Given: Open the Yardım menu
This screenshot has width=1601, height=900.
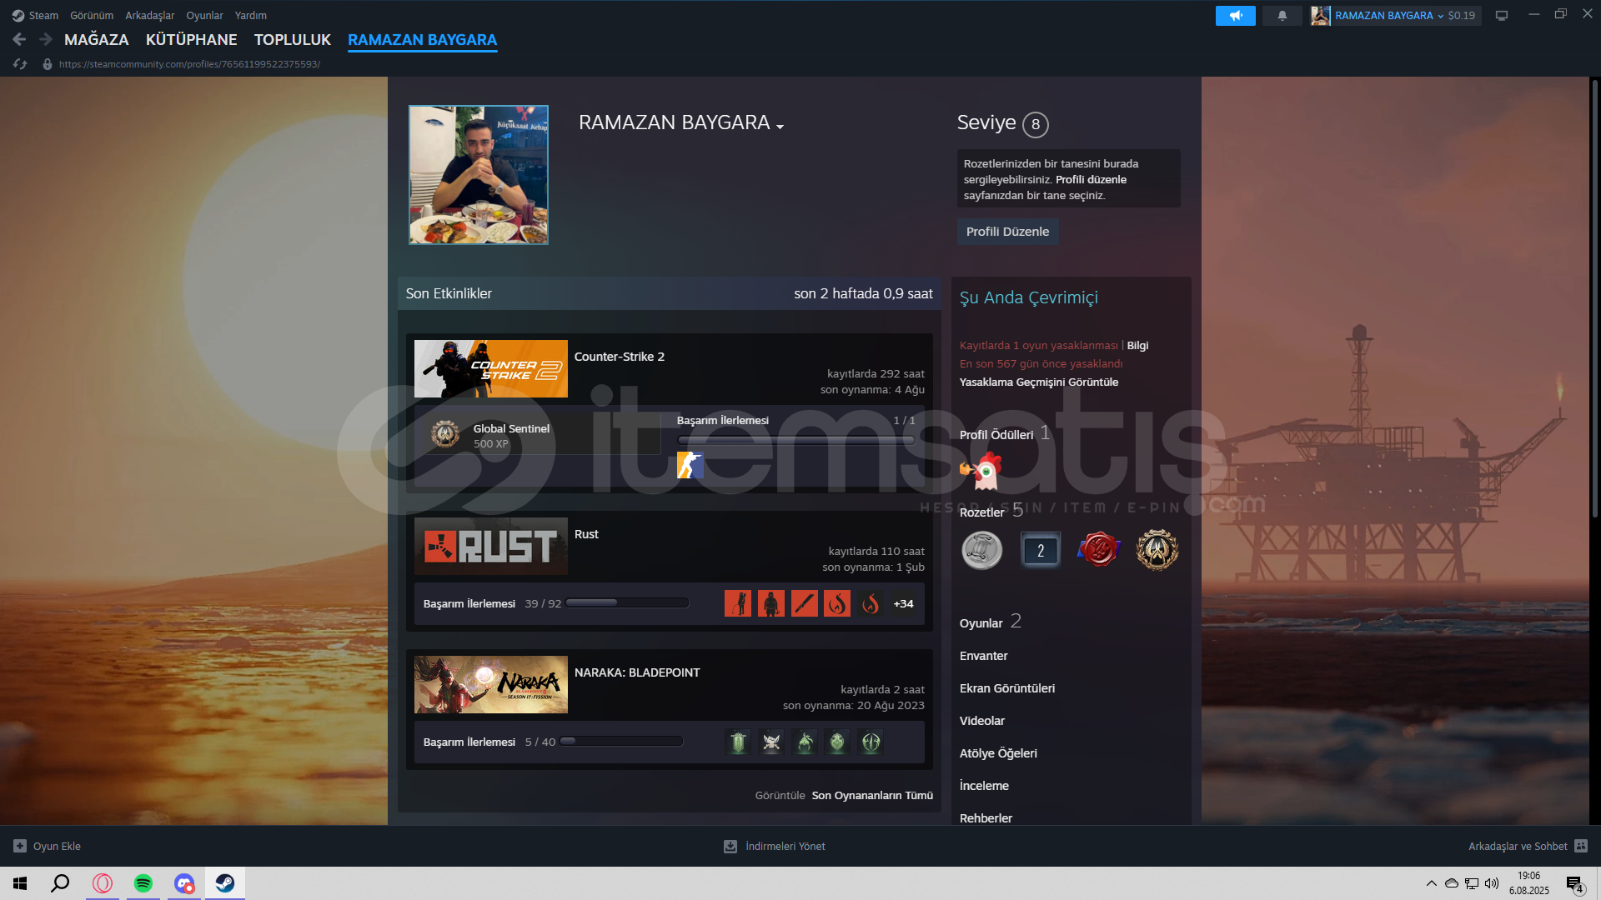Looking at the screenshot, I should pyautogui.click(x=251, y=16).
